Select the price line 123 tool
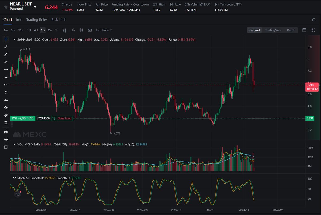321x215 pixels. 6,100
